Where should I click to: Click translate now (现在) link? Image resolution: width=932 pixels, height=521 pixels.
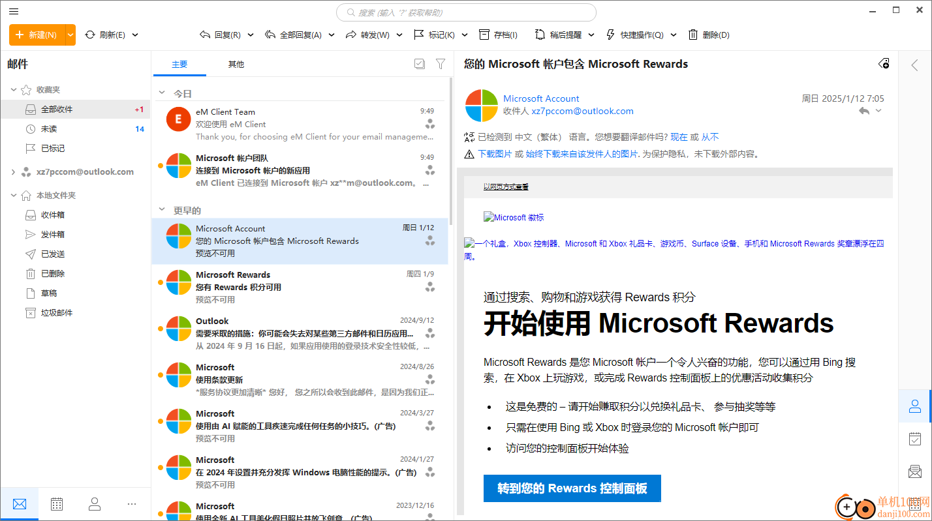[679, 137]
